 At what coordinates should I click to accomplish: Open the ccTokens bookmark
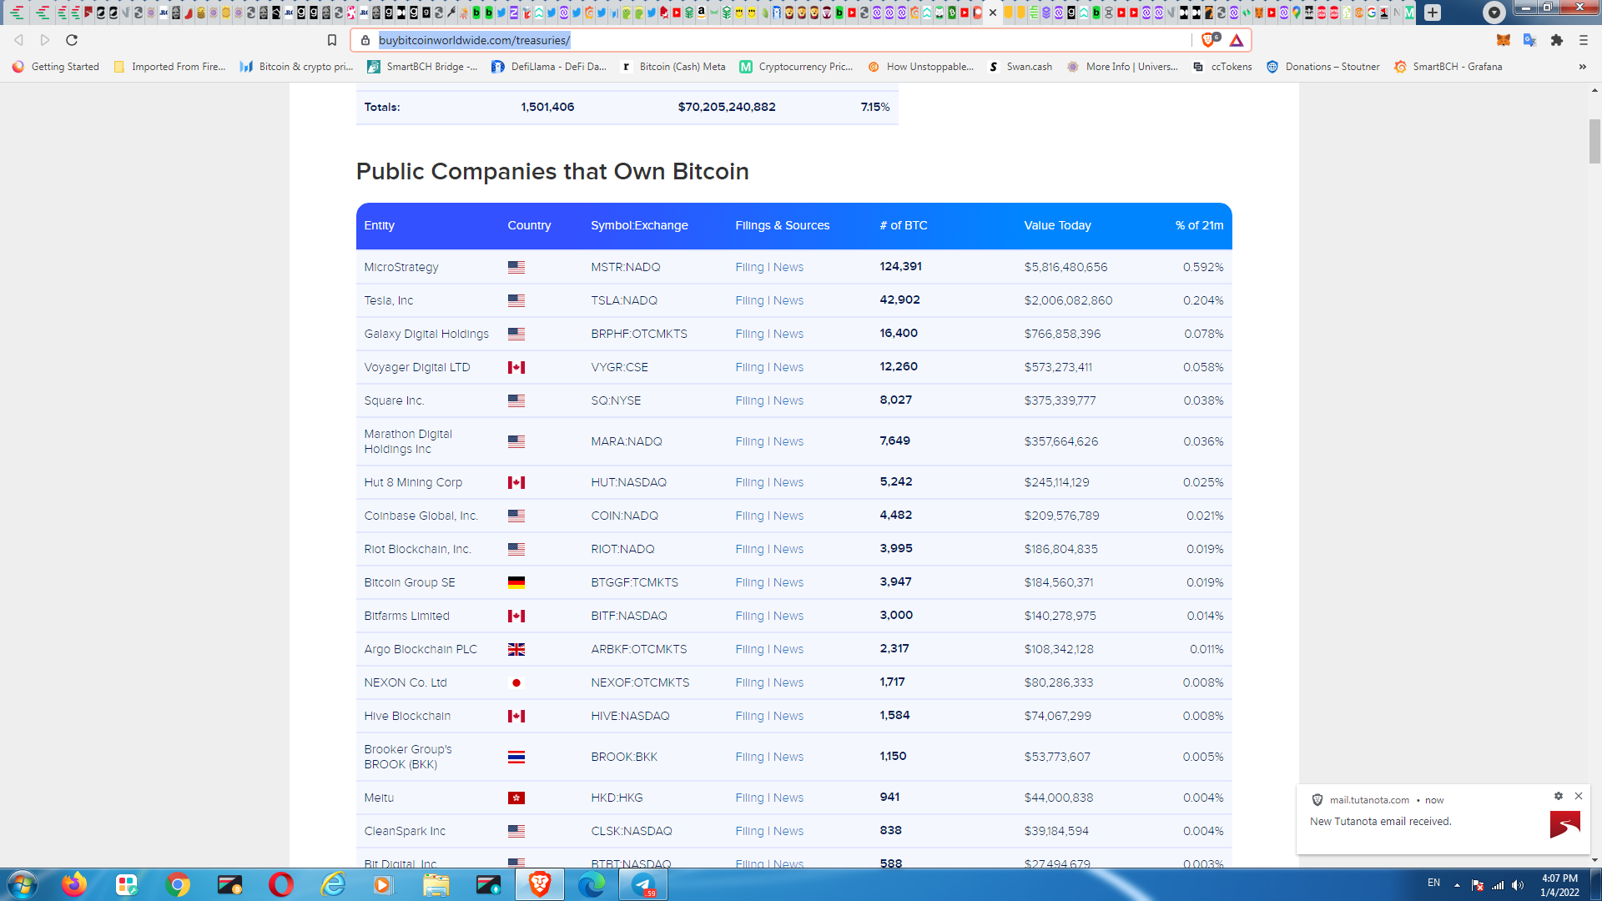[x=1222, y=67]
